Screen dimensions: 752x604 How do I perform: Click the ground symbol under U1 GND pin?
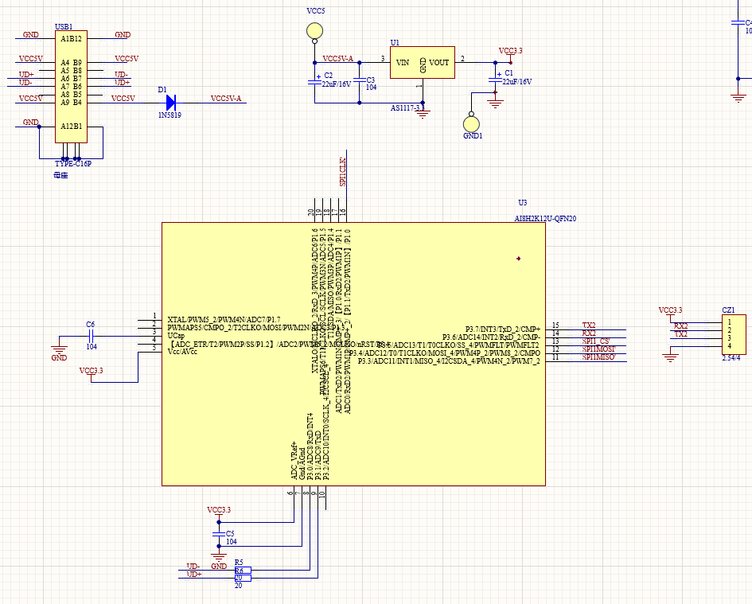(x=423, y=114)
